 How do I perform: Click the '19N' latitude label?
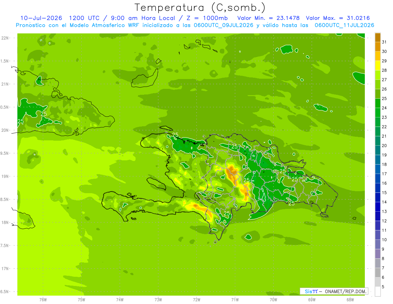(x=5, y=176)
